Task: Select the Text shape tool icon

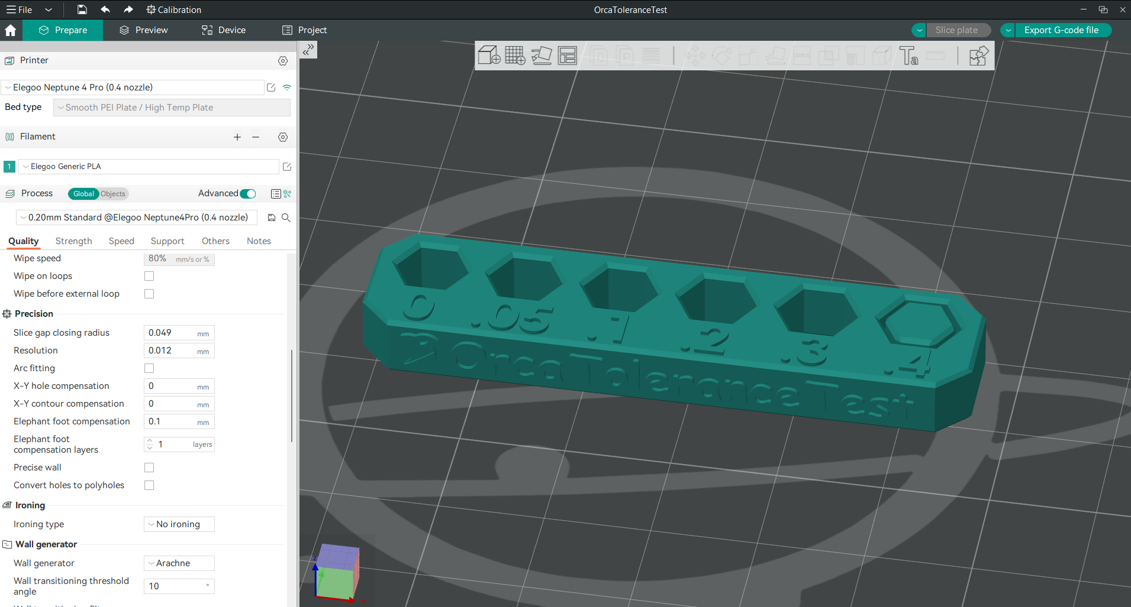Action: pyautogui.click(x=908, y=56)
